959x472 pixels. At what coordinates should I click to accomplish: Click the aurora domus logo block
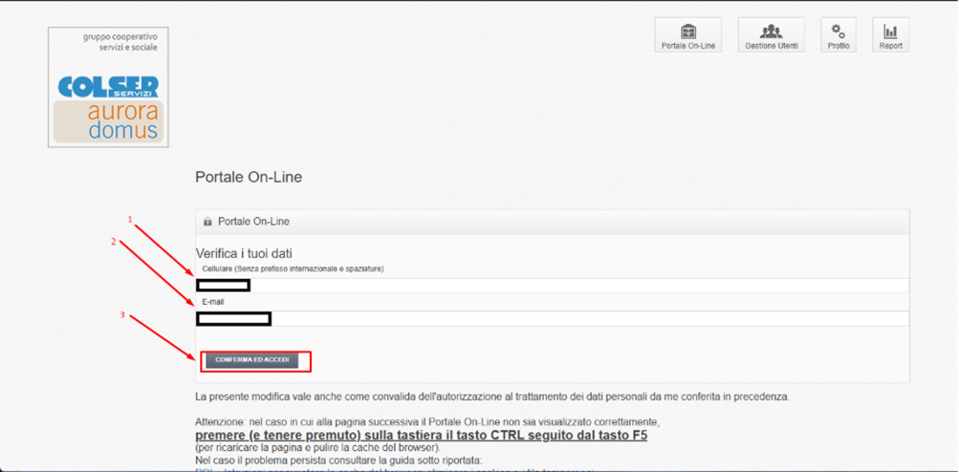(x=108, y=121)
